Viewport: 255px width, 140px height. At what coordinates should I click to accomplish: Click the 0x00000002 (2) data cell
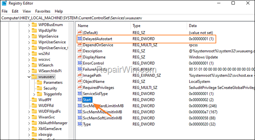(201, 100)
